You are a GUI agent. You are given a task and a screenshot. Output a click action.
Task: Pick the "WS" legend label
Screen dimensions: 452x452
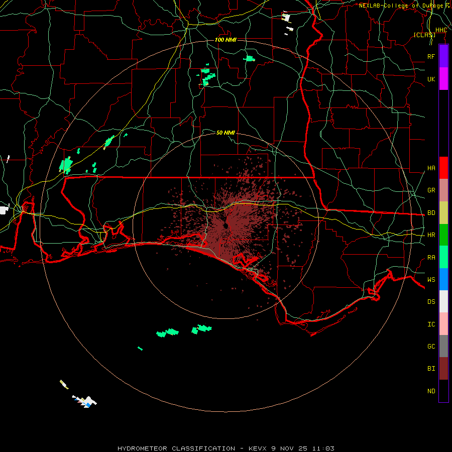[x=431, y=280]
